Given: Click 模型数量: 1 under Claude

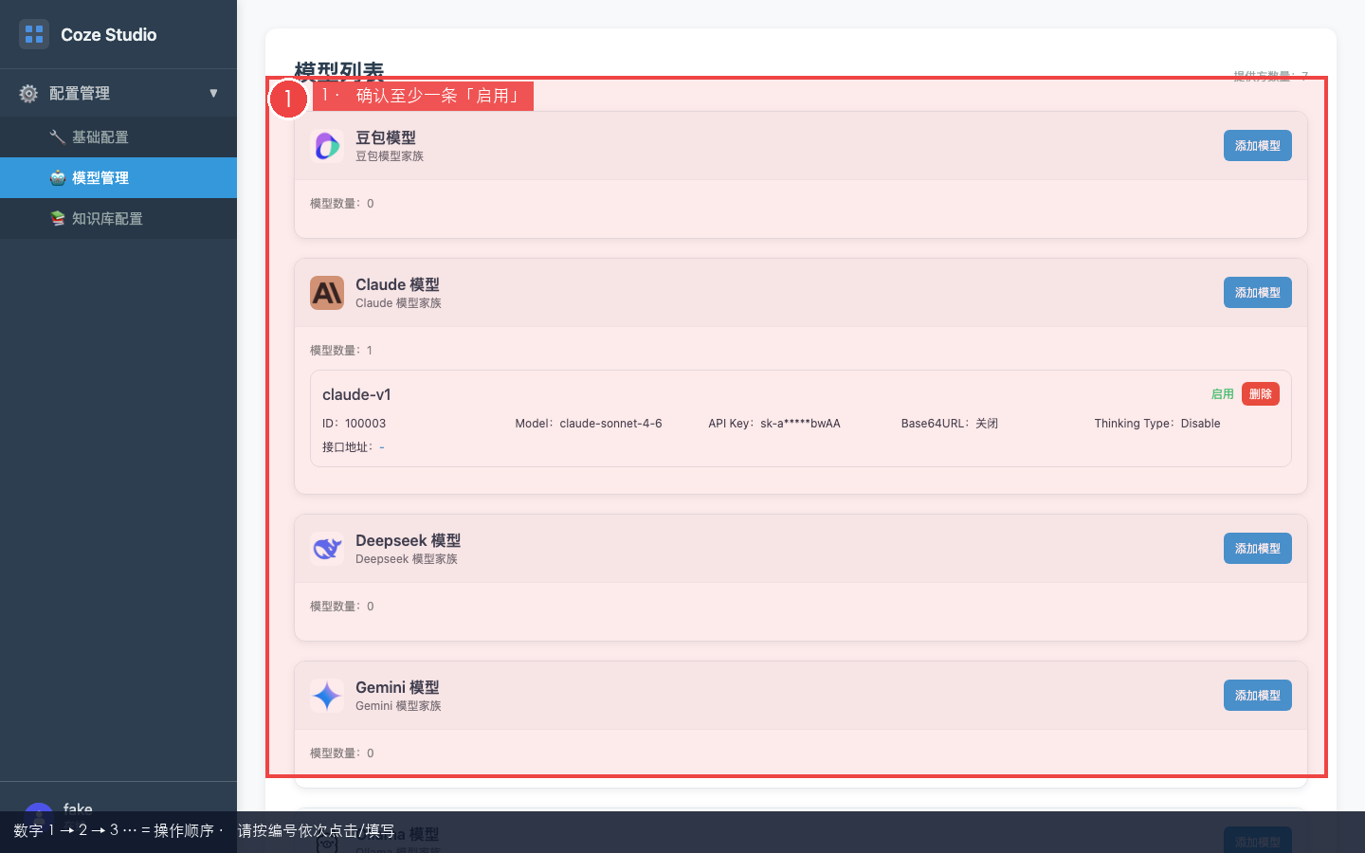Looking at the screenshot, I should (x=341, y=351).
